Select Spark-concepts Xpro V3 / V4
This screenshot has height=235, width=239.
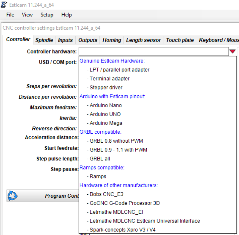[158, 230]
